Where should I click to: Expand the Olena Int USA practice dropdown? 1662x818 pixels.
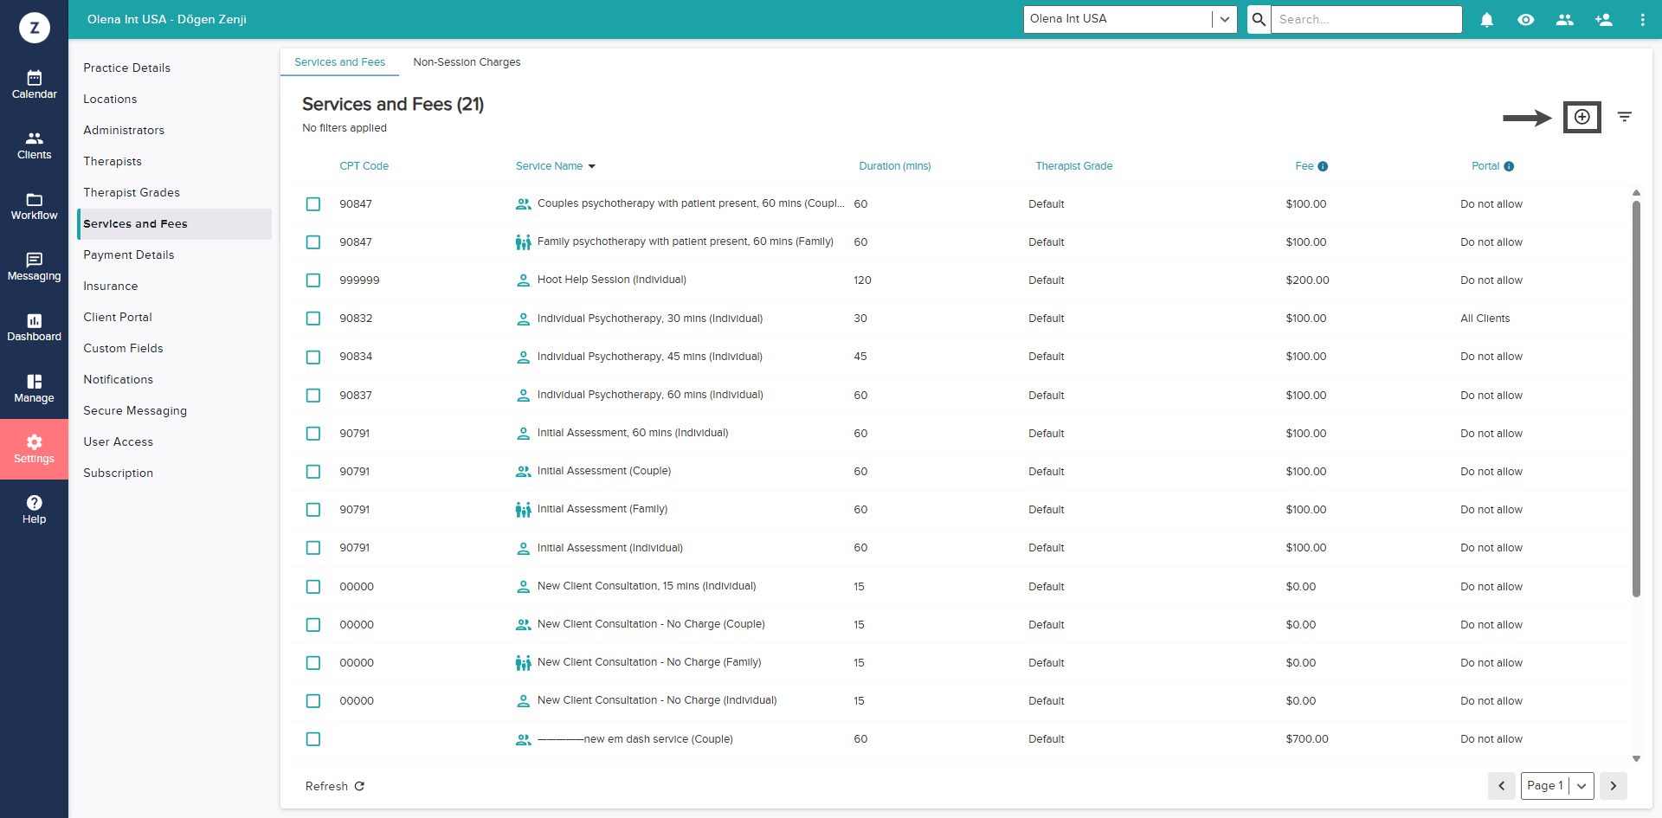1224,19
